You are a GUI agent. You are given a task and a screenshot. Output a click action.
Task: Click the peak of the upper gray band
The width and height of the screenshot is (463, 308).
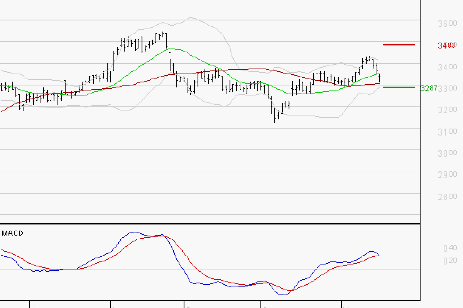(189, 18)
